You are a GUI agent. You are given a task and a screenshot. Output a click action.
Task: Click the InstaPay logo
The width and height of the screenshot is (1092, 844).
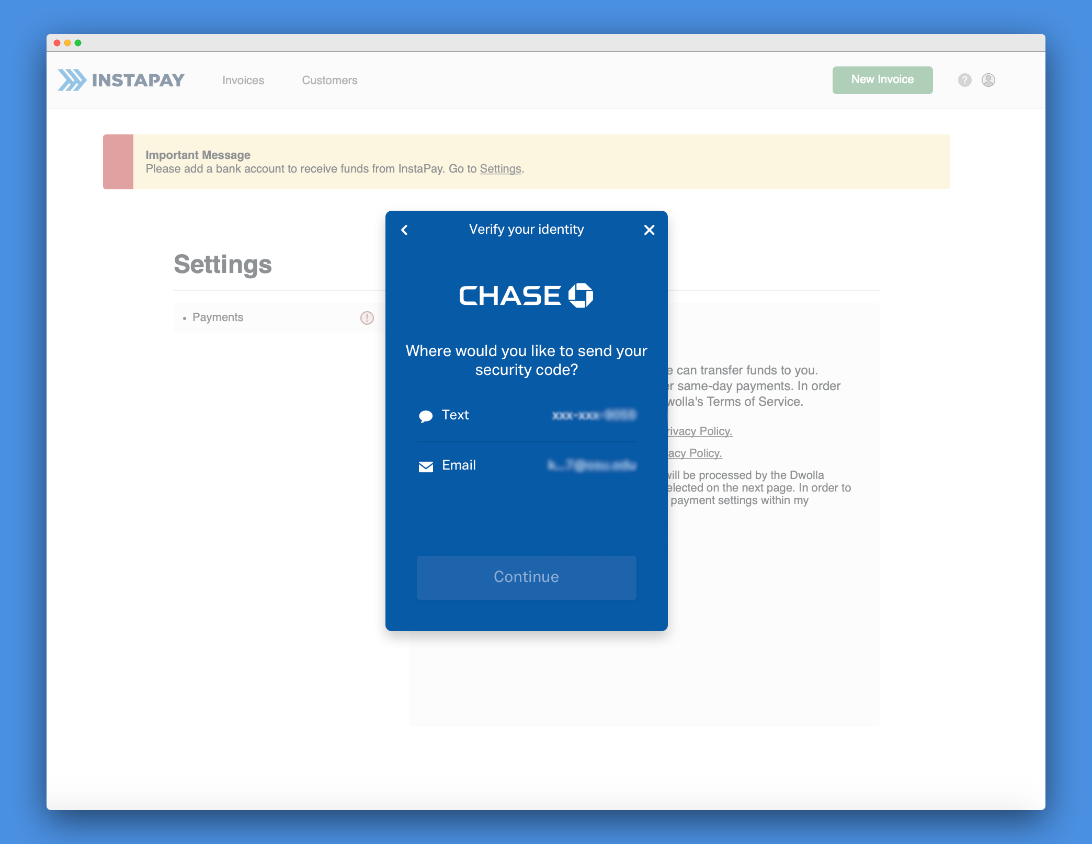[x=121, y=80]
